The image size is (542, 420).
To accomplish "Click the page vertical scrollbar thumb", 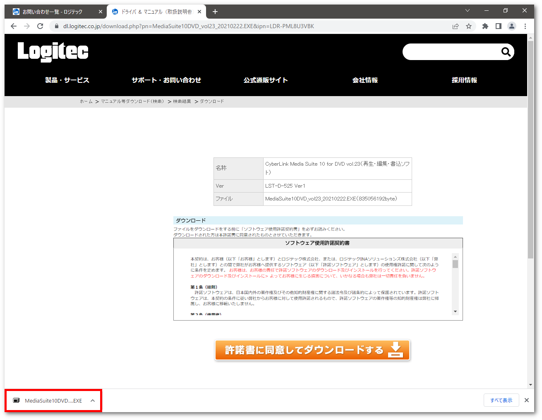I will pyautogui.click(x=530, y=150).
